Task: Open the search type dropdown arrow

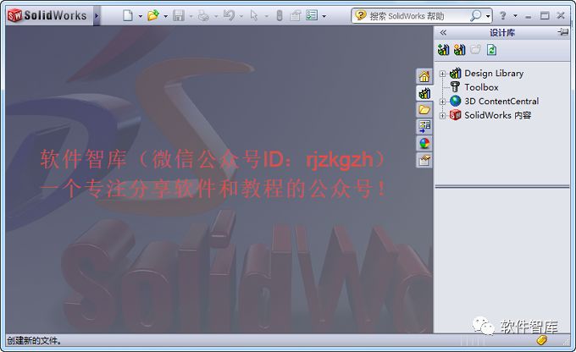Action: [488, 16]
